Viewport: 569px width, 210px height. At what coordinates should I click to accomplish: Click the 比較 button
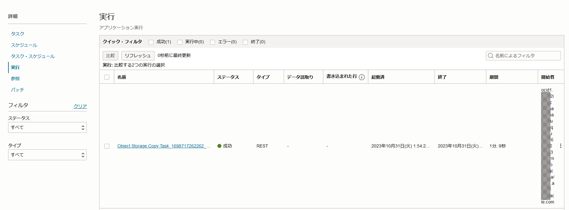(x=110, y=56)
